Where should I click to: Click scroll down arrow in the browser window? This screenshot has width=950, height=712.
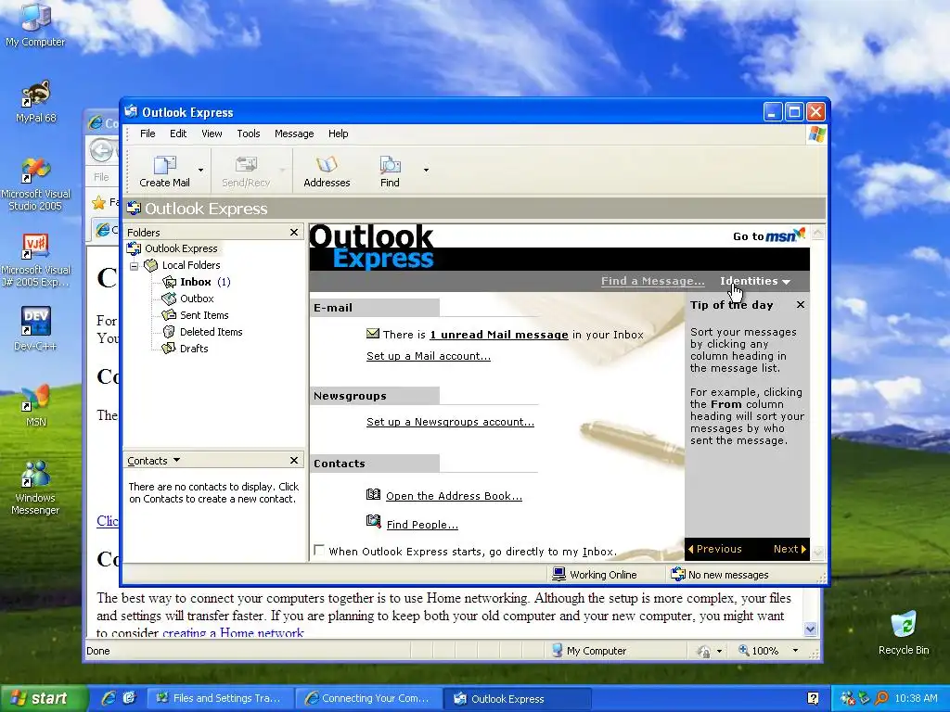(811, 629)
